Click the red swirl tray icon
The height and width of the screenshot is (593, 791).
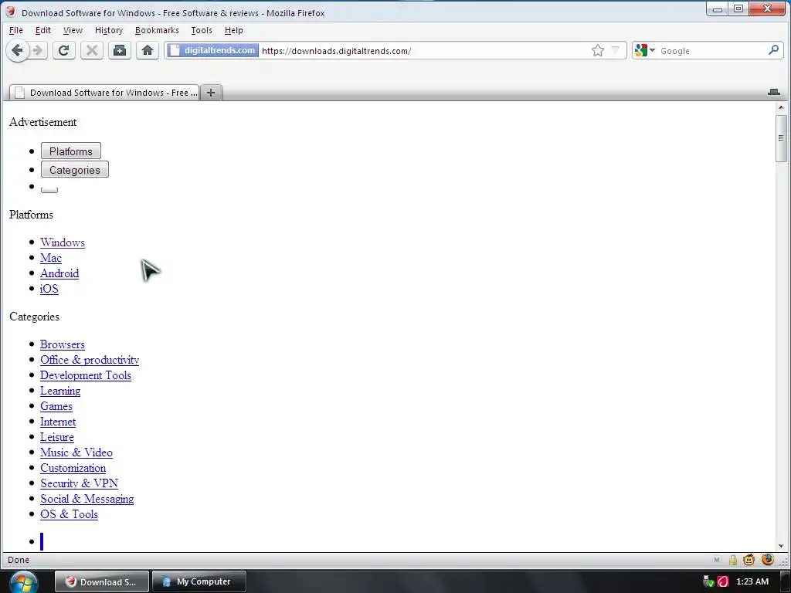coord(723,582)
